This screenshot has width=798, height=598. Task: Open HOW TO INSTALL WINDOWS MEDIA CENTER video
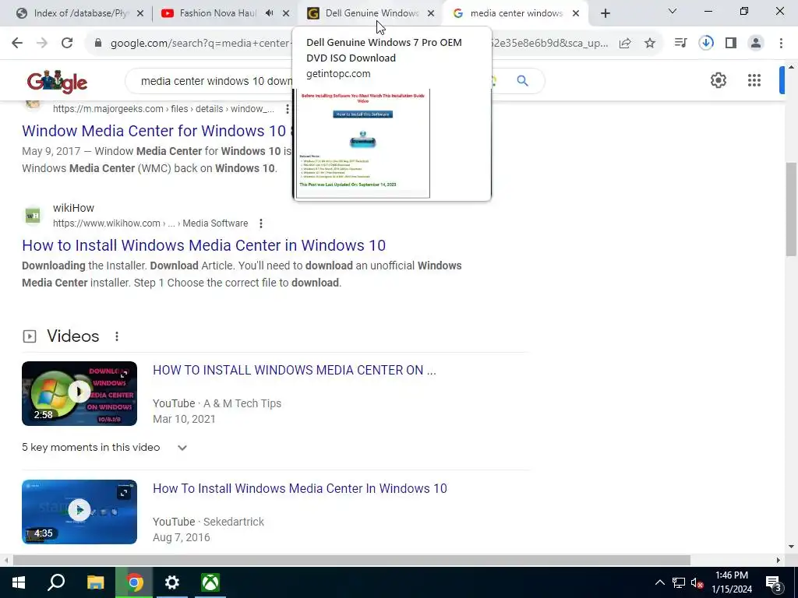coord(294,370)
